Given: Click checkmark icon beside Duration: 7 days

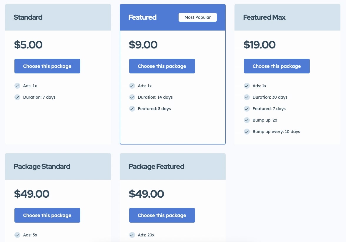Looking at the screenshot, I should [17, 97].
